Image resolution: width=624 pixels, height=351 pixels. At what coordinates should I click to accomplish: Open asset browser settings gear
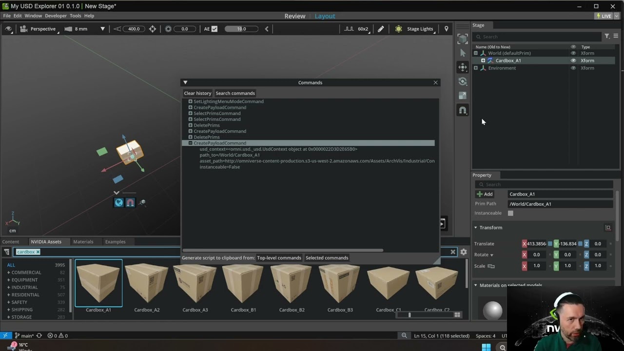464,252
